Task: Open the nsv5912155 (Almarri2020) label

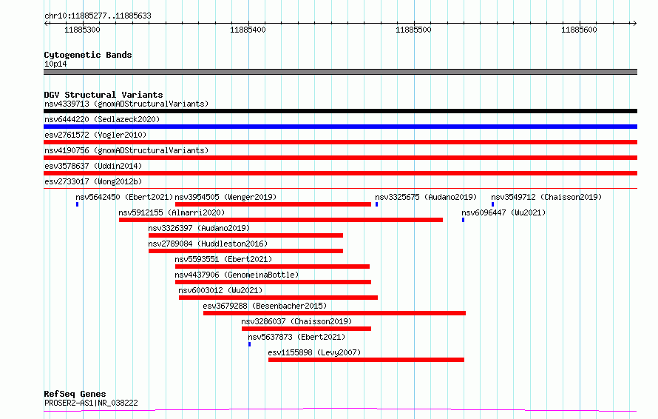Action: tap(172, 212)
